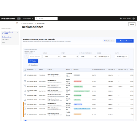Image resolution: width=137 pixels, height=137 pixels.
Task: Sort by Reclamado column sort icon
Action: coord(116,70)
